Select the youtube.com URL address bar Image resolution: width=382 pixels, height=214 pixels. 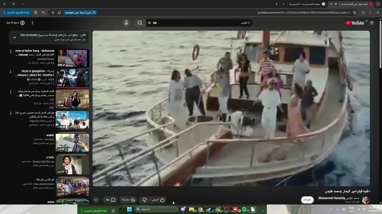(x=304, y=12)
